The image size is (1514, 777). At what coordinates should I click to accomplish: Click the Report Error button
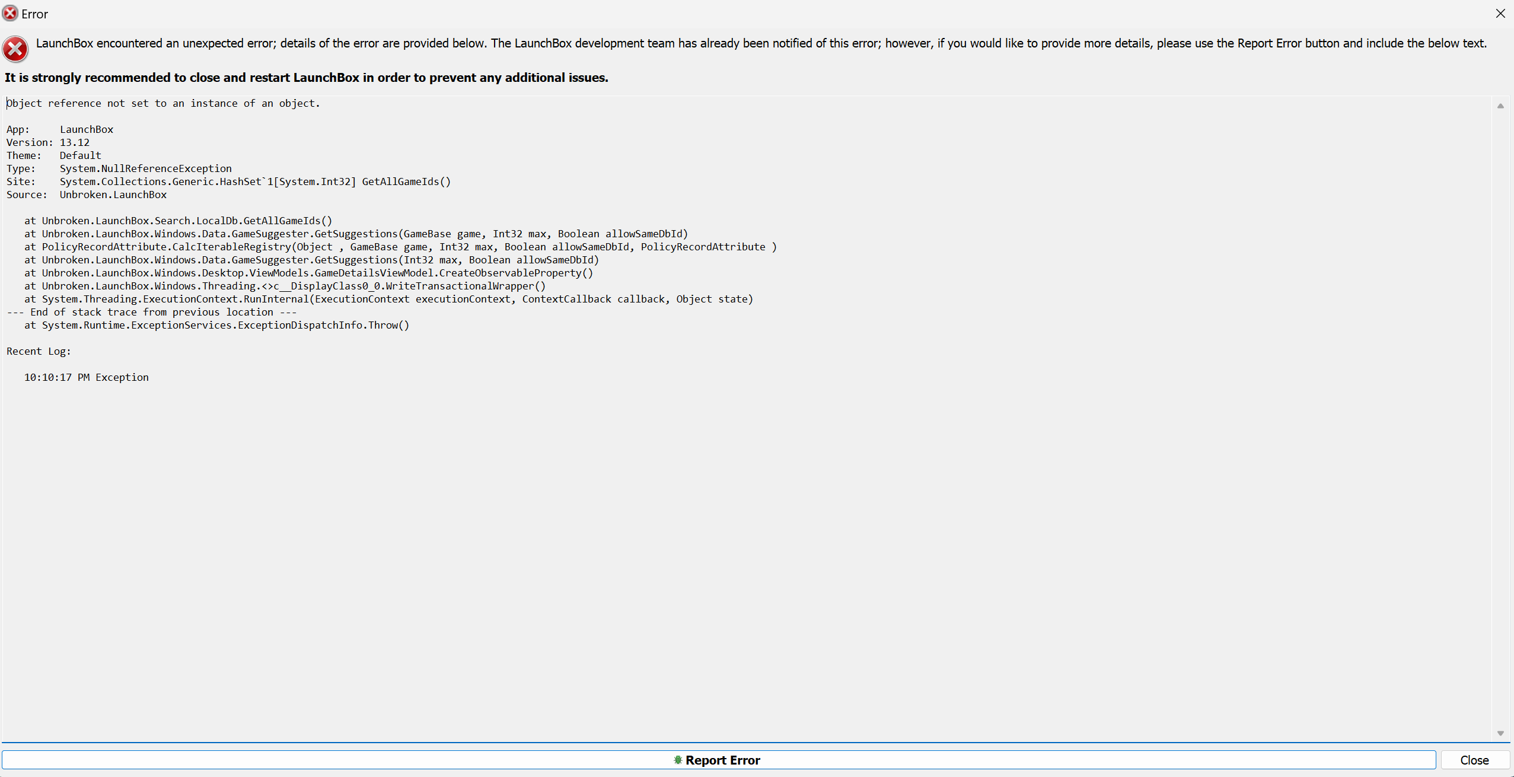click(719, 760)
